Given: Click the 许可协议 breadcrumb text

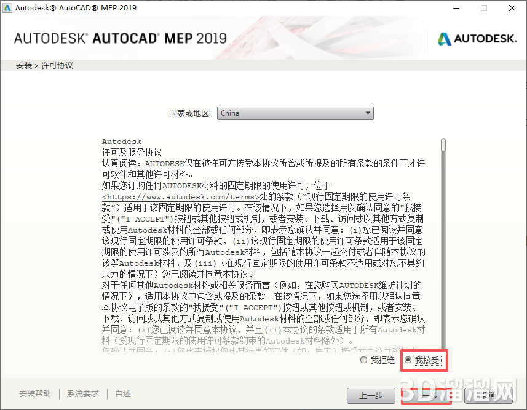Looking at the screenshot, I should (57, 65).
